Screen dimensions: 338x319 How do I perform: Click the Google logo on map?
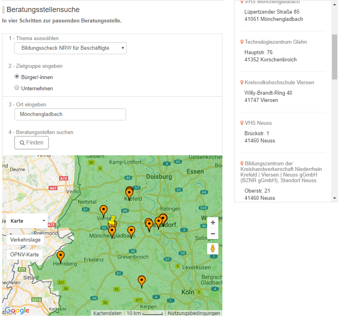pyautogui.click(x=17, y=311)
